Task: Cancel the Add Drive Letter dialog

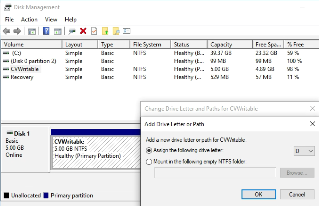Action: coord(296,194)
